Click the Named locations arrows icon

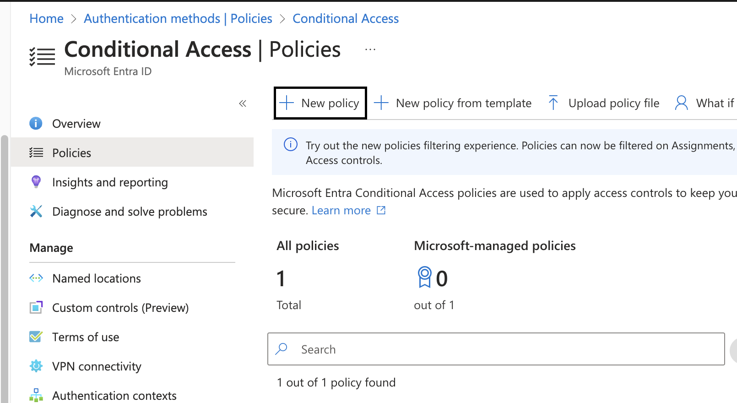36,278
